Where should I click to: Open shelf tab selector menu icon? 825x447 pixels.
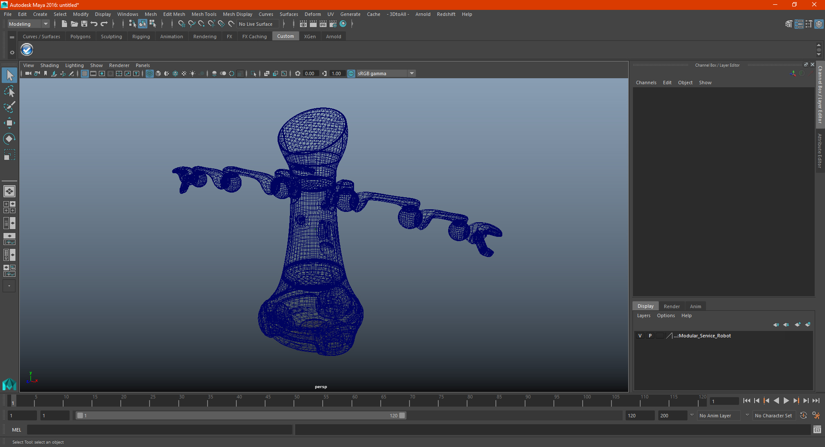(12, 37)
